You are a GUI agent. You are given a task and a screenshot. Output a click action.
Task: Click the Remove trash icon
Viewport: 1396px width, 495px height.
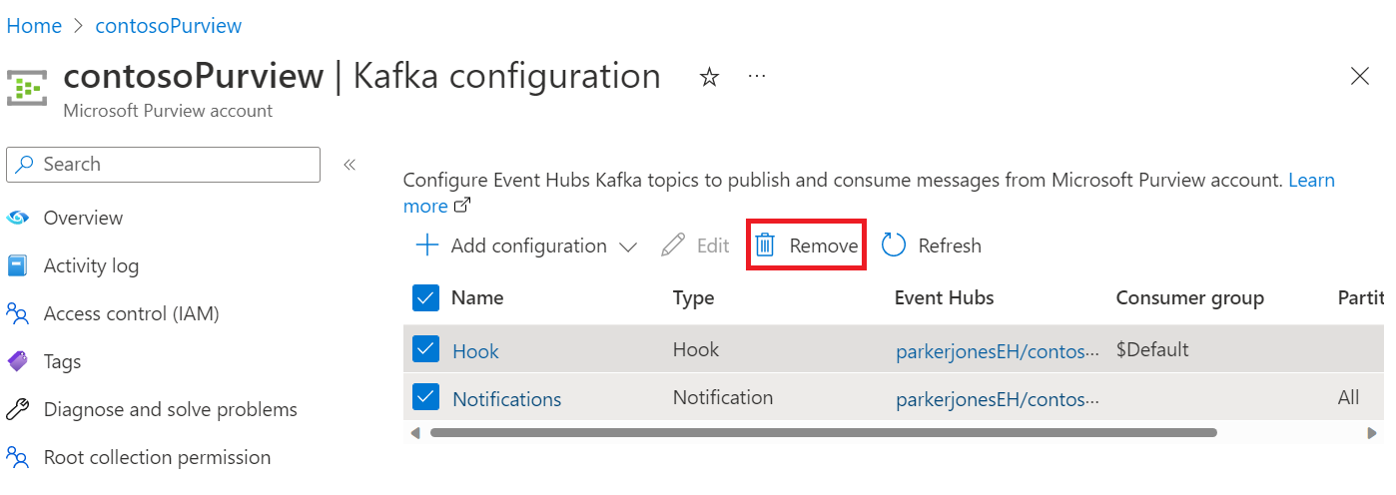pos(765,246)
